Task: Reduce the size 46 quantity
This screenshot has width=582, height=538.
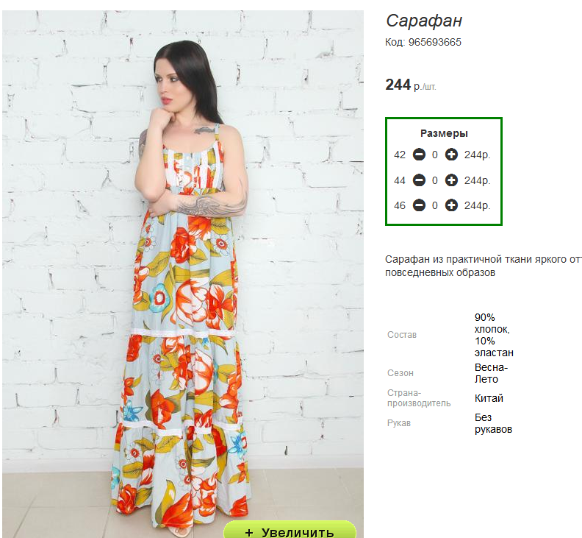Action: point(419,205)
